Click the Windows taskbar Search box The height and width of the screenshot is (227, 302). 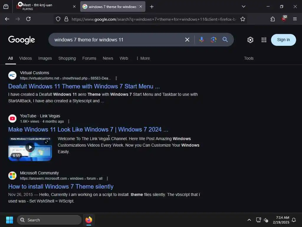49,220
